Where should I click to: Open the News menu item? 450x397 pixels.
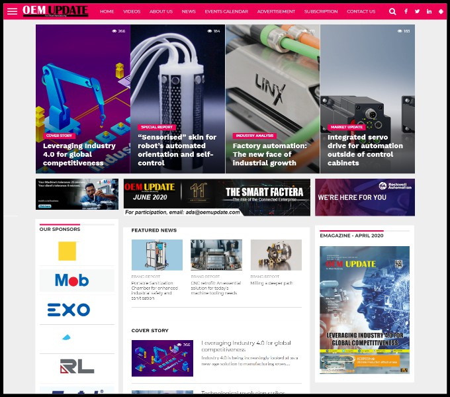(x=189, y=11)
